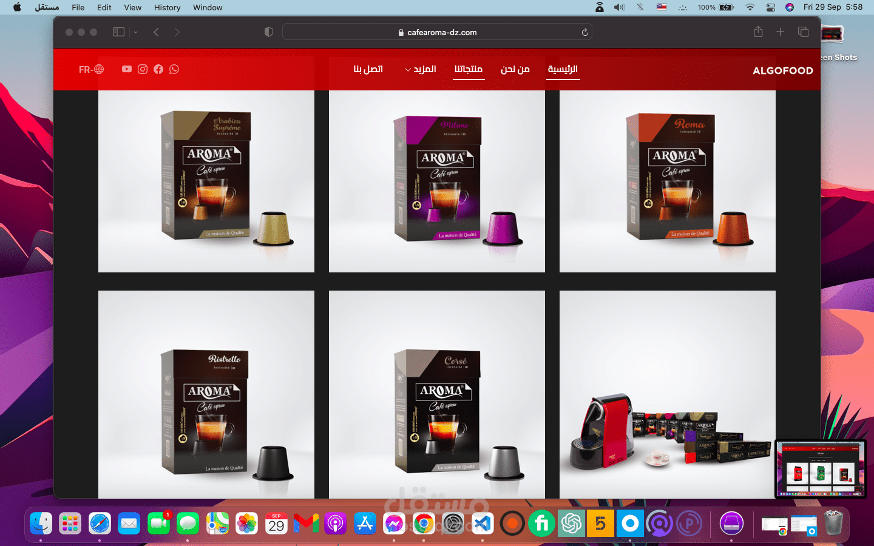This screenshot has width=874, height=546.
Task: Show Safari tab overview
Action: pos(804,32)
